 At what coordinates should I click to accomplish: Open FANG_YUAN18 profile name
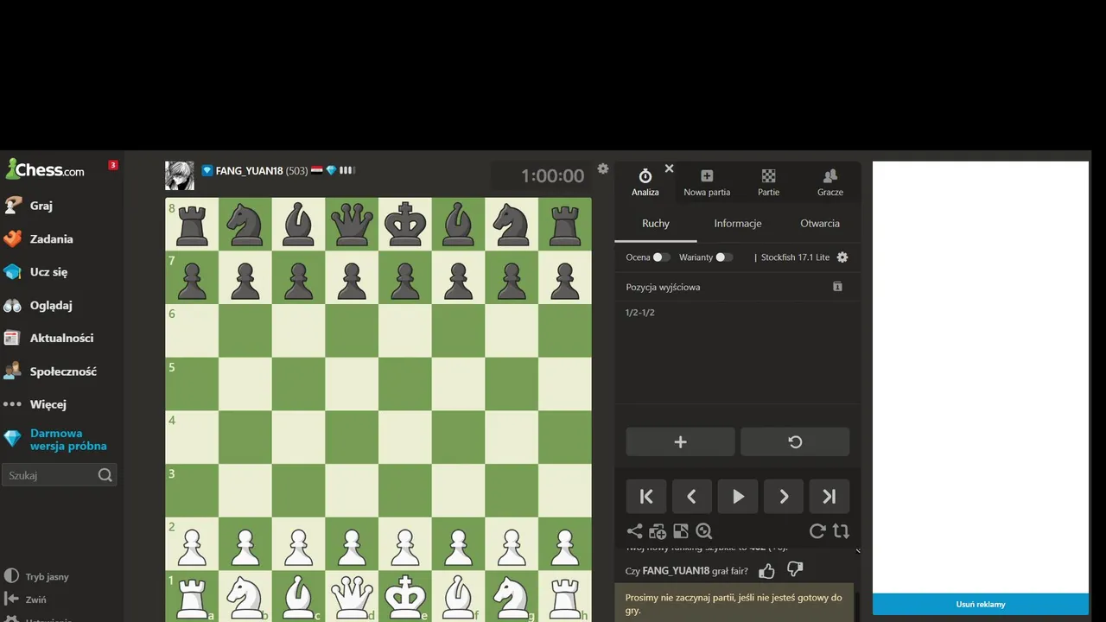(x=249, y=171)
